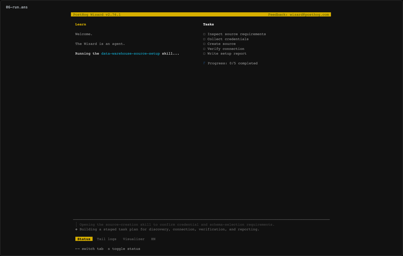The image size is (403, 256).
Task: Switch to the Tail logs tab
Action: pos(107,239)
